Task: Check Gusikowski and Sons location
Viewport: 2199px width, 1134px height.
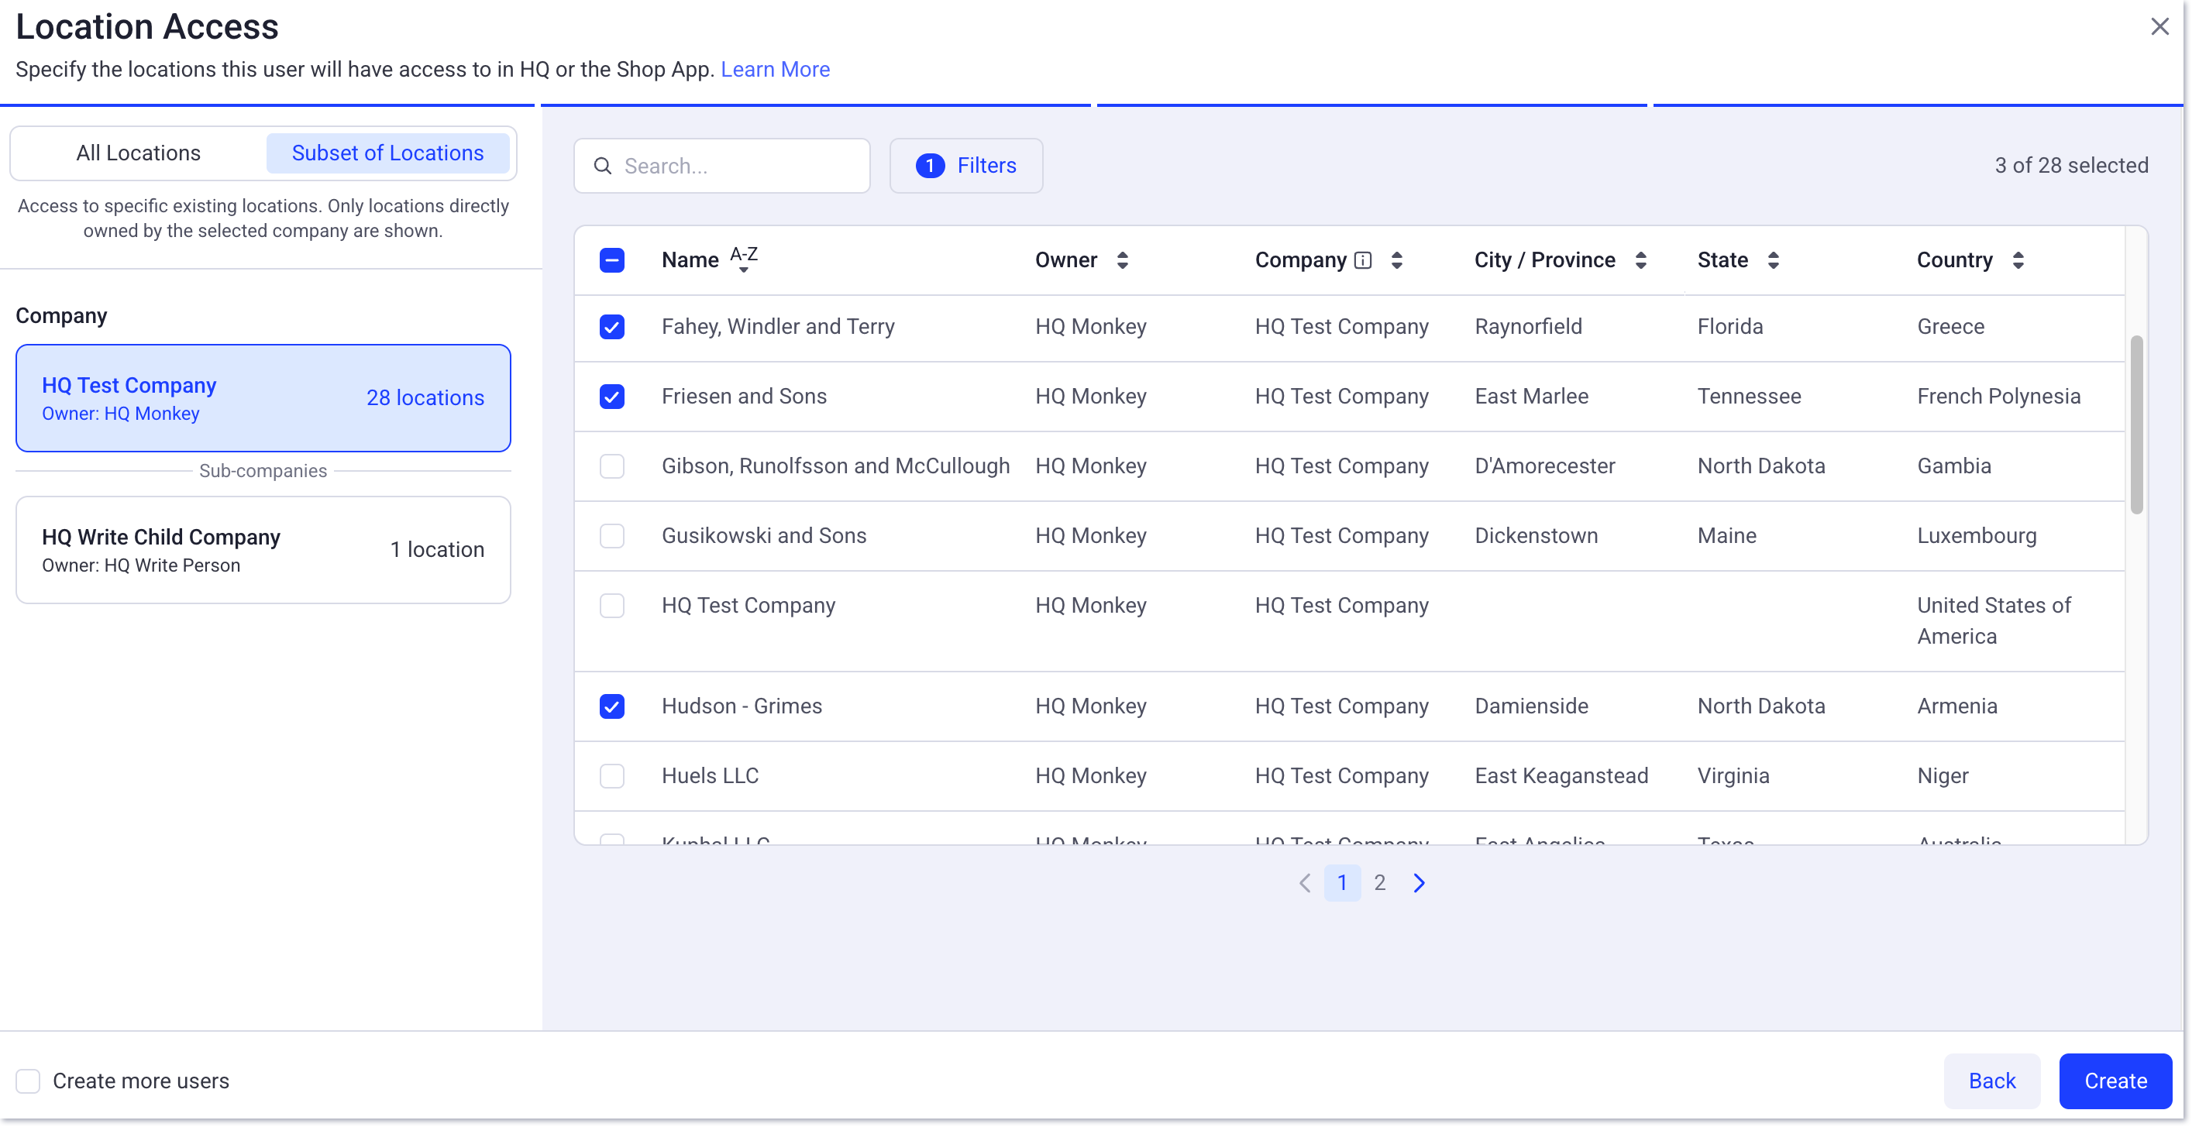Action: tap(612, 536)
